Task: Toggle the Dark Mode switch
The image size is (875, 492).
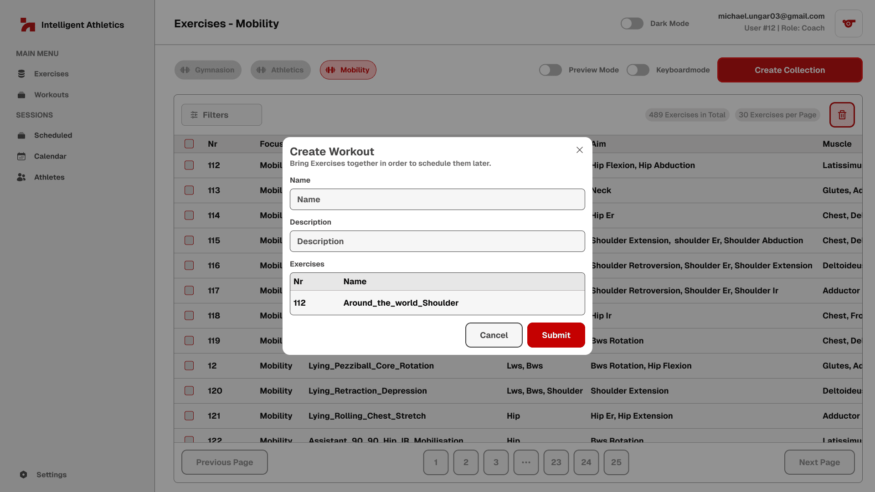Action: (x=632, y=23)
